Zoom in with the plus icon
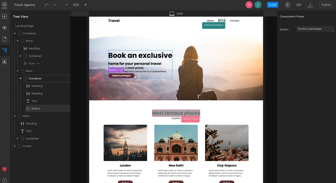336x183 pixels. pos(85,5)
